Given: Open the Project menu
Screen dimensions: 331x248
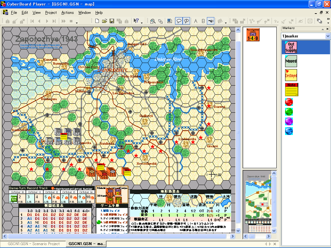Looking at the screenshot, I should 51,13.
